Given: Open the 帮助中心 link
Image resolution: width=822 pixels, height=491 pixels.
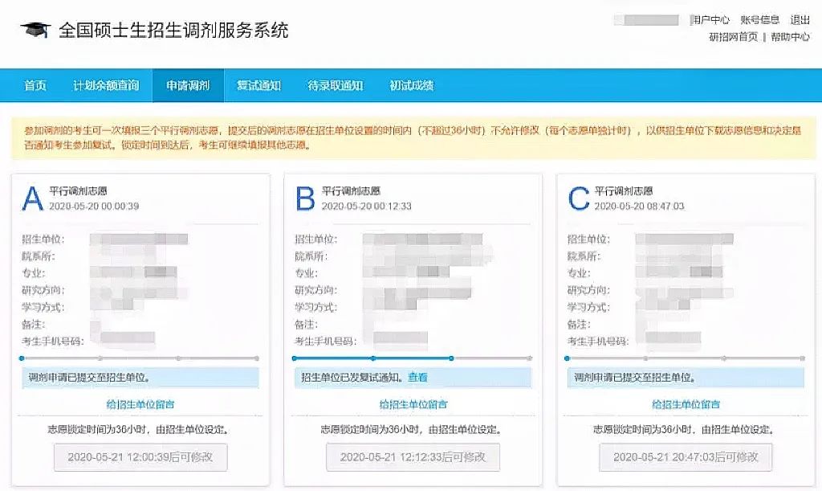Looking at the screenshot, I should pos(790,37).
